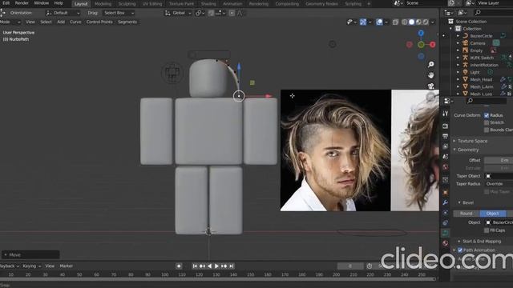Collapse the Geometry panel
This screenshot has width=513, height=288.
click(x=468, y=150)
